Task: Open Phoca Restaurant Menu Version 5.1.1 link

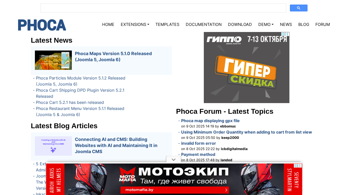Action: click(x=80, y=111)
